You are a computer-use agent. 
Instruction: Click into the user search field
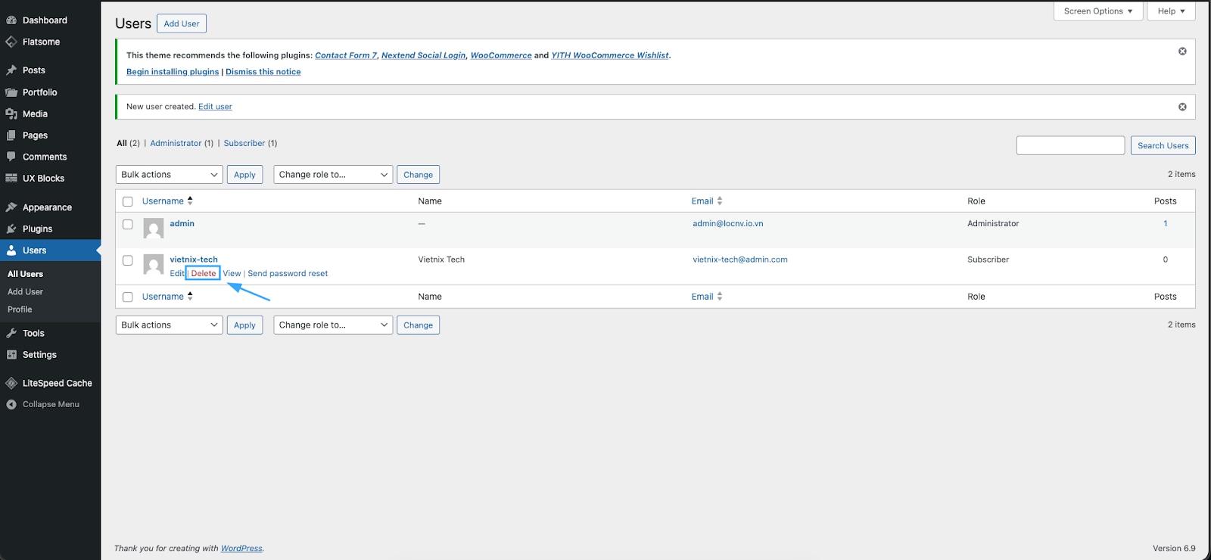1070,145
